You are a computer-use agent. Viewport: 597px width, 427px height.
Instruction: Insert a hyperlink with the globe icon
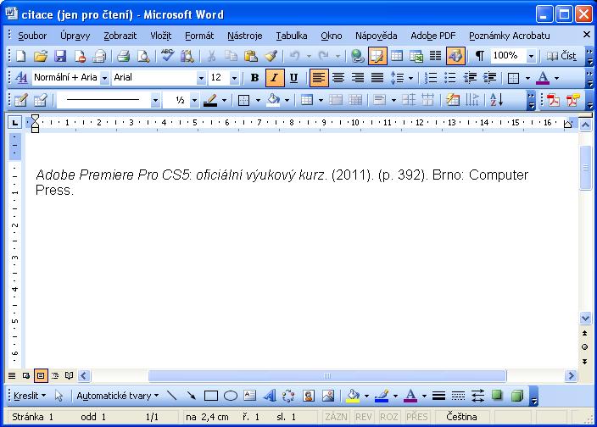click(357, 56)
